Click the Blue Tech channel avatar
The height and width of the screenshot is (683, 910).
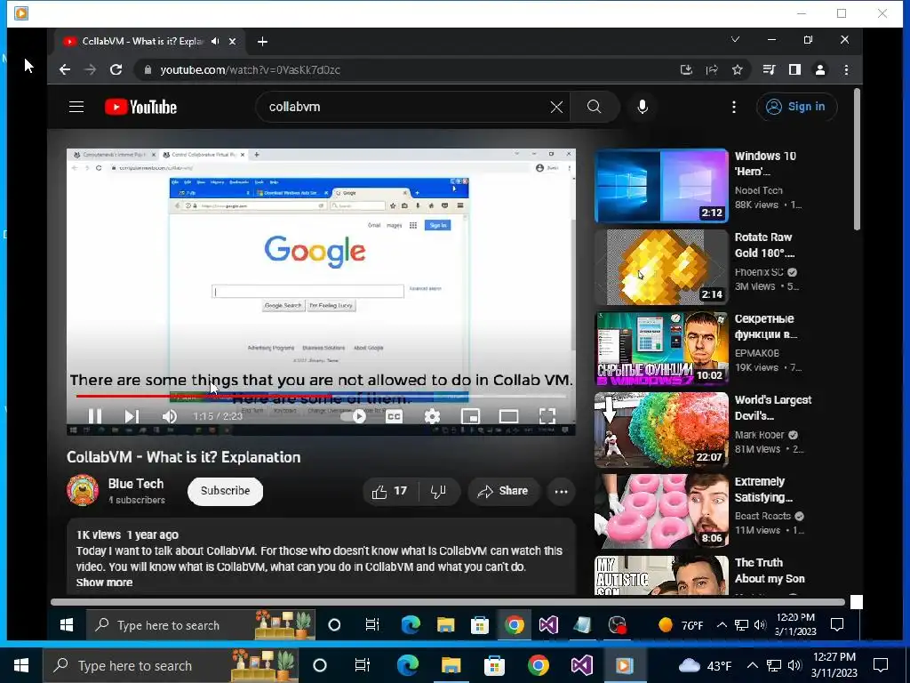83,490
